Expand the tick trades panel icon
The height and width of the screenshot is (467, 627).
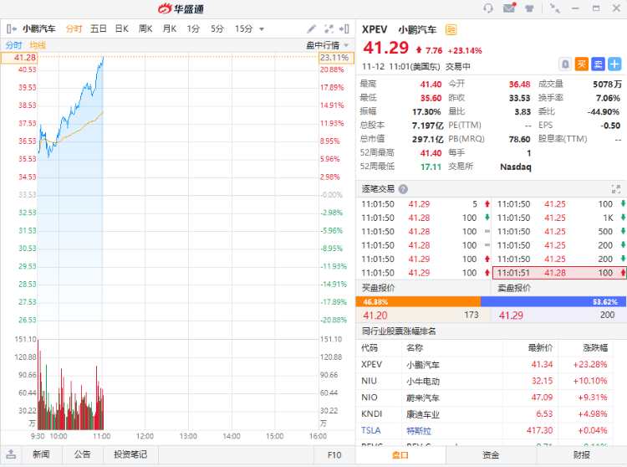[616, 189]
